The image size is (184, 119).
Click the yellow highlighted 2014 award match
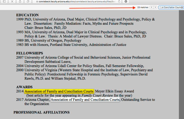tap(59, 91)
